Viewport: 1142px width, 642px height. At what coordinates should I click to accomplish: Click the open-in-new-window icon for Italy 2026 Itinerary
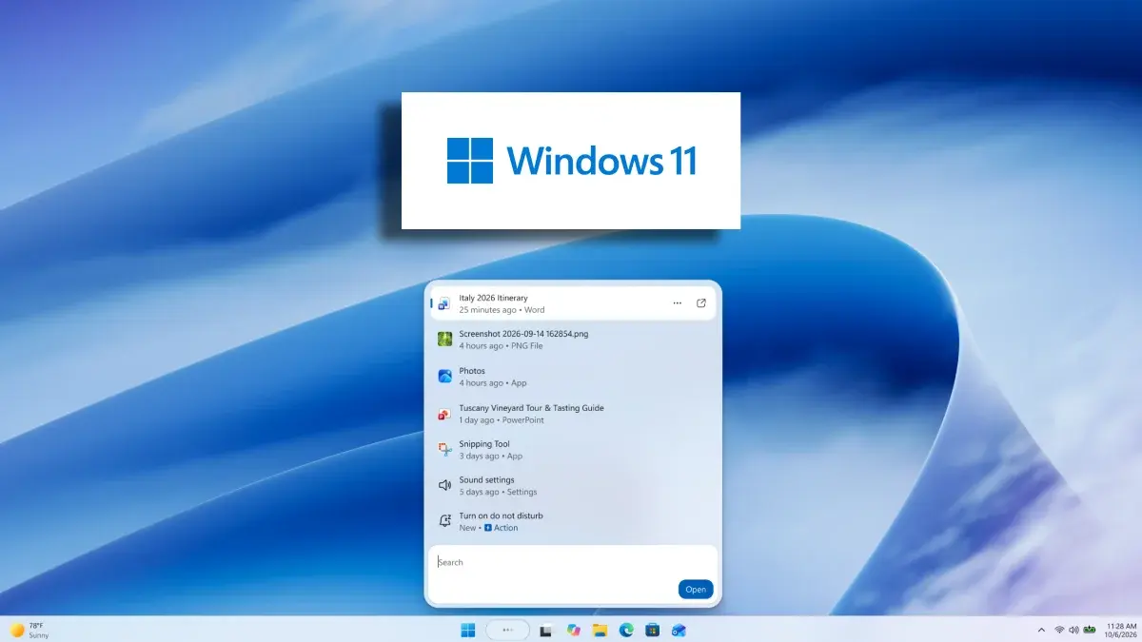pyautogui.click(x=701, y=303)
